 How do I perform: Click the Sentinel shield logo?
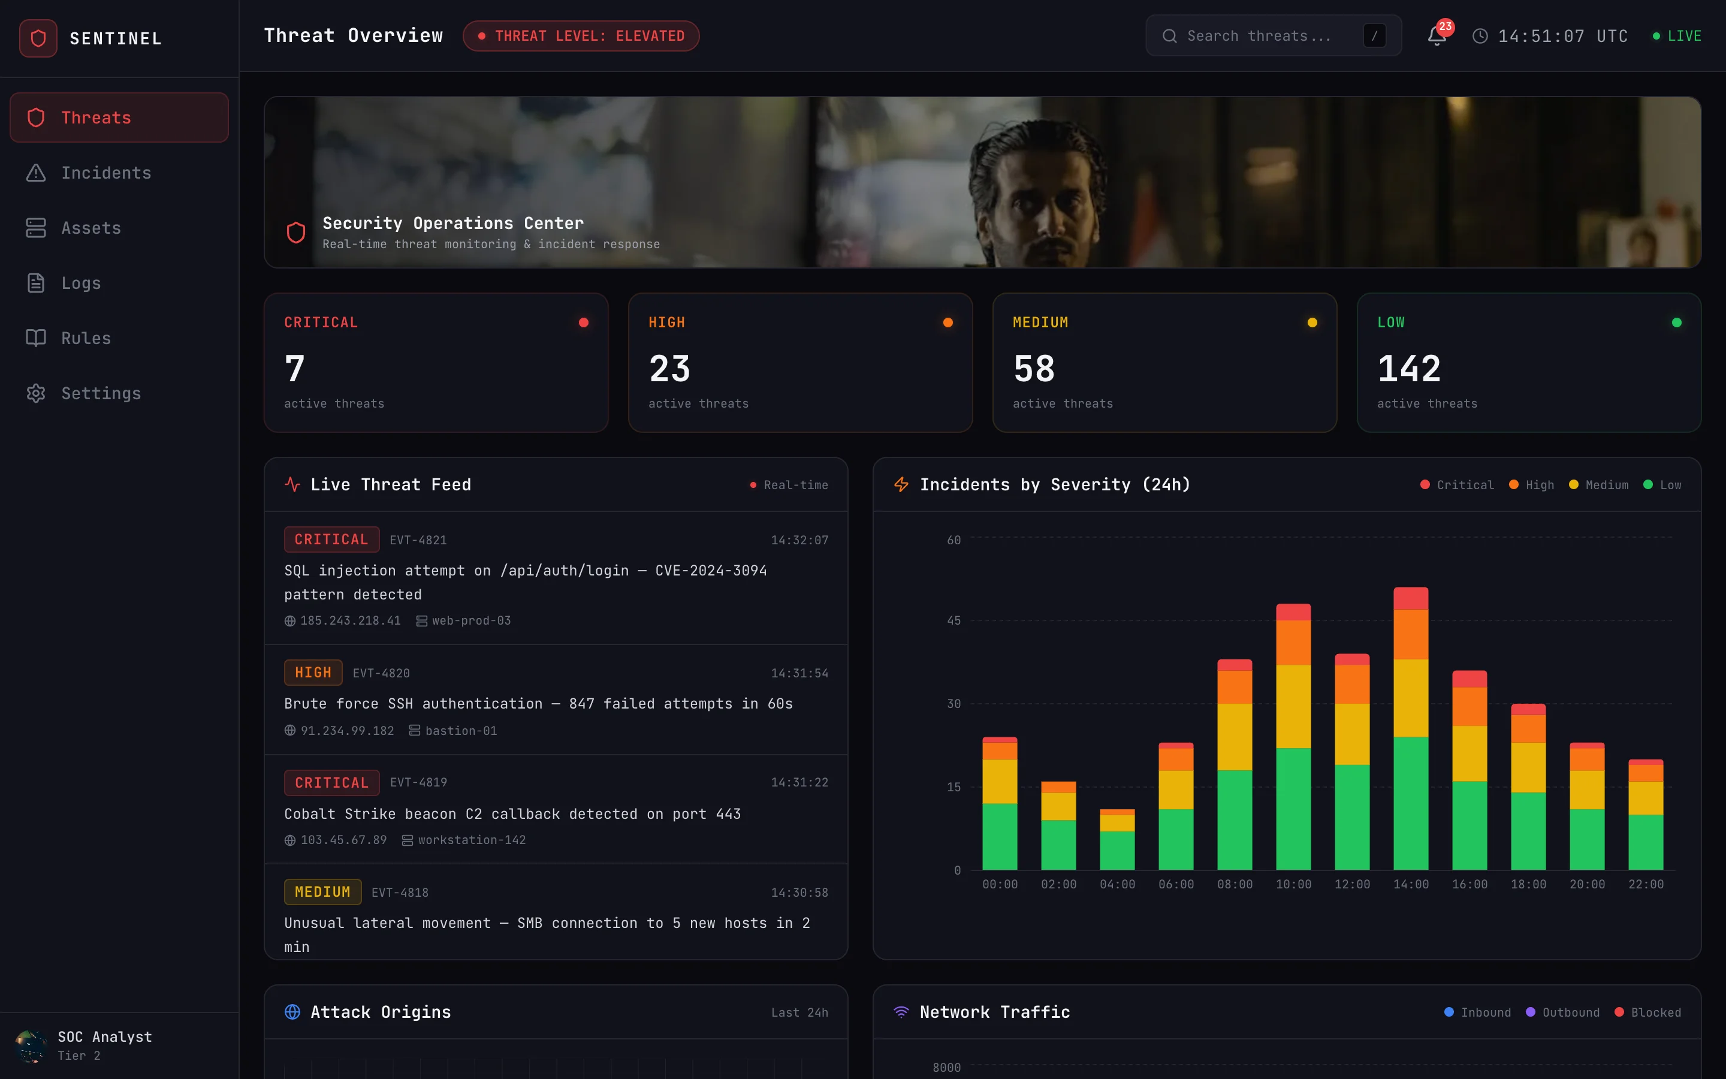38,38
